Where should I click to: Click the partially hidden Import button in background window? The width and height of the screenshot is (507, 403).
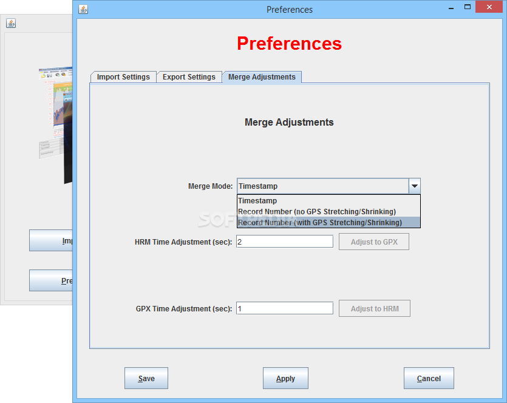[x=51, y=240]
